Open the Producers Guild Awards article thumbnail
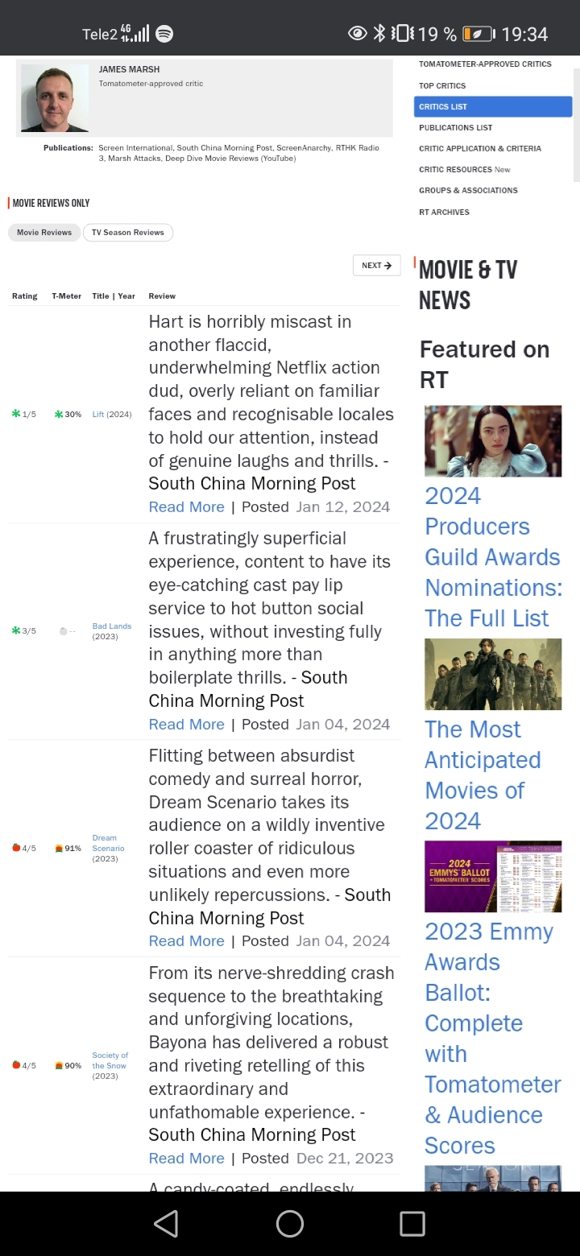 click(493, 441)
